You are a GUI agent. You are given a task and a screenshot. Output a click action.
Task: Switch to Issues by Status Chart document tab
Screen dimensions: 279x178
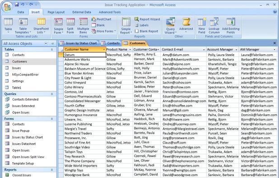point(79,43)
